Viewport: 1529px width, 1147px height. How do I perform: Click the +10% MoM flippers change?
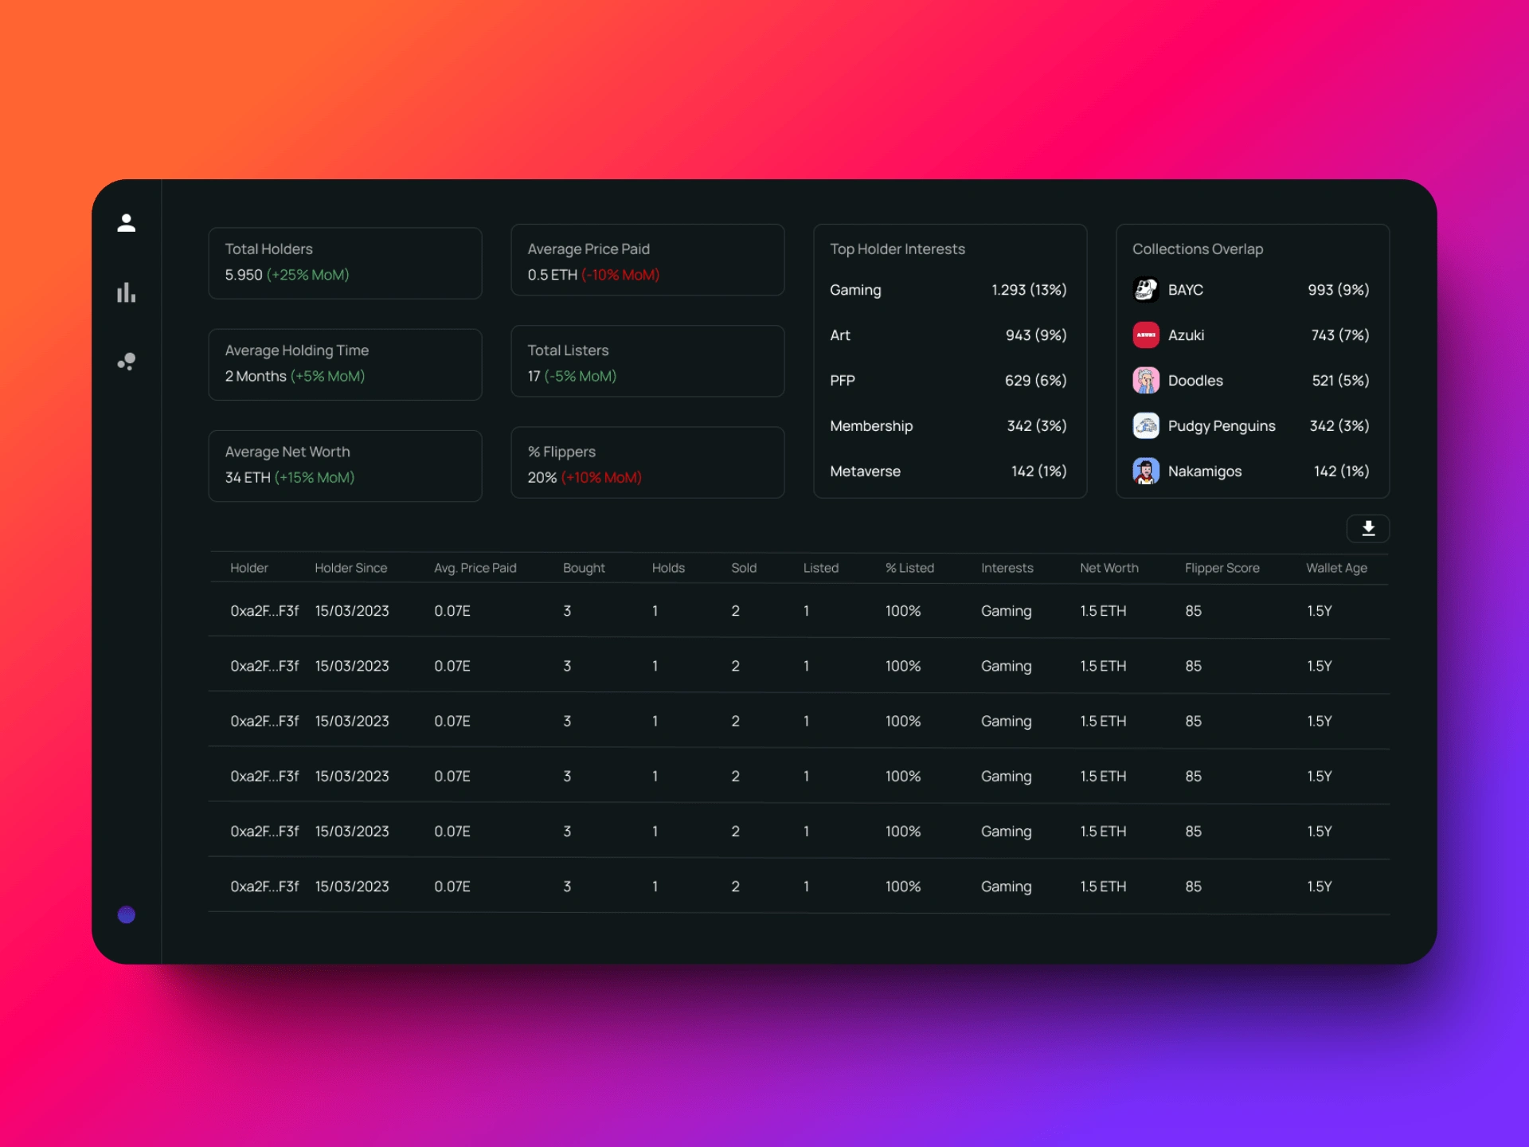(x=601, y=478)
